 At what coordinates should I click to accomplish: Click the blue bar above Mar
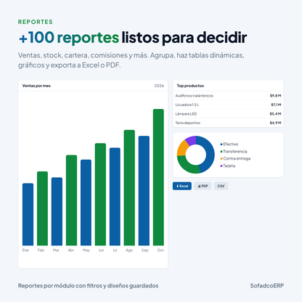57,211
